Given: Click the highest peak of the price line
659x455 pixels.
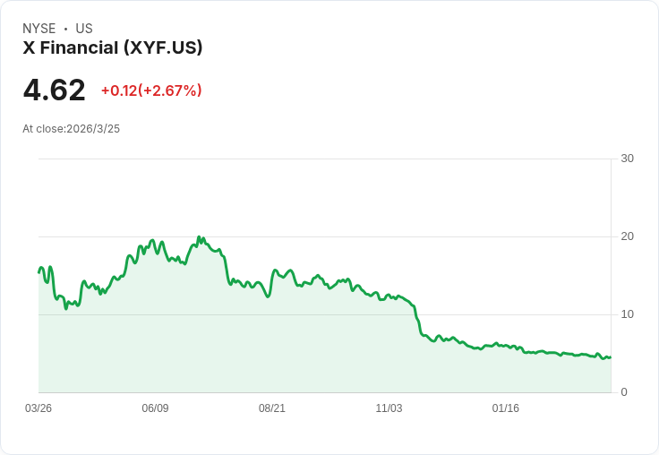Looking at the screenshot, I should pos(199,237).
